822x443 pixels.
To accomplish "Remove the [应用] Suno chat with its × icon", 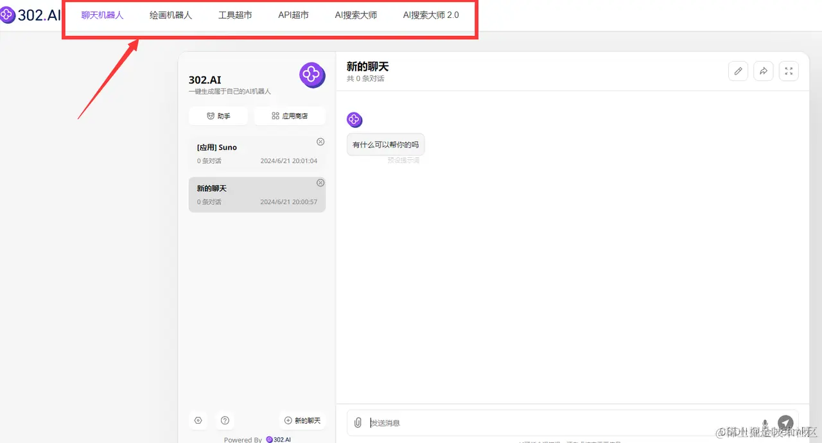I will [x=320, y=142].
